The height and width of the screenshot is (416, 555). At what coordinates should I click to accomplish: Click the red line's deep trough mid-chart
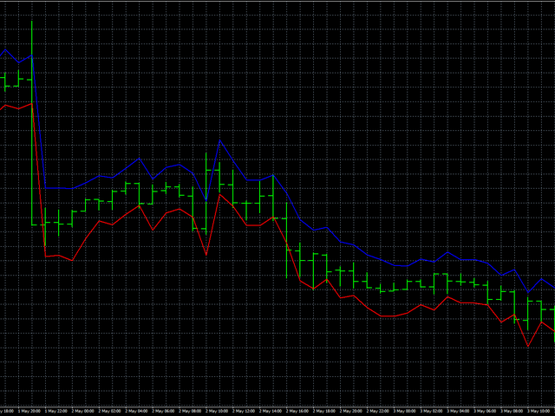click(206, 255)
